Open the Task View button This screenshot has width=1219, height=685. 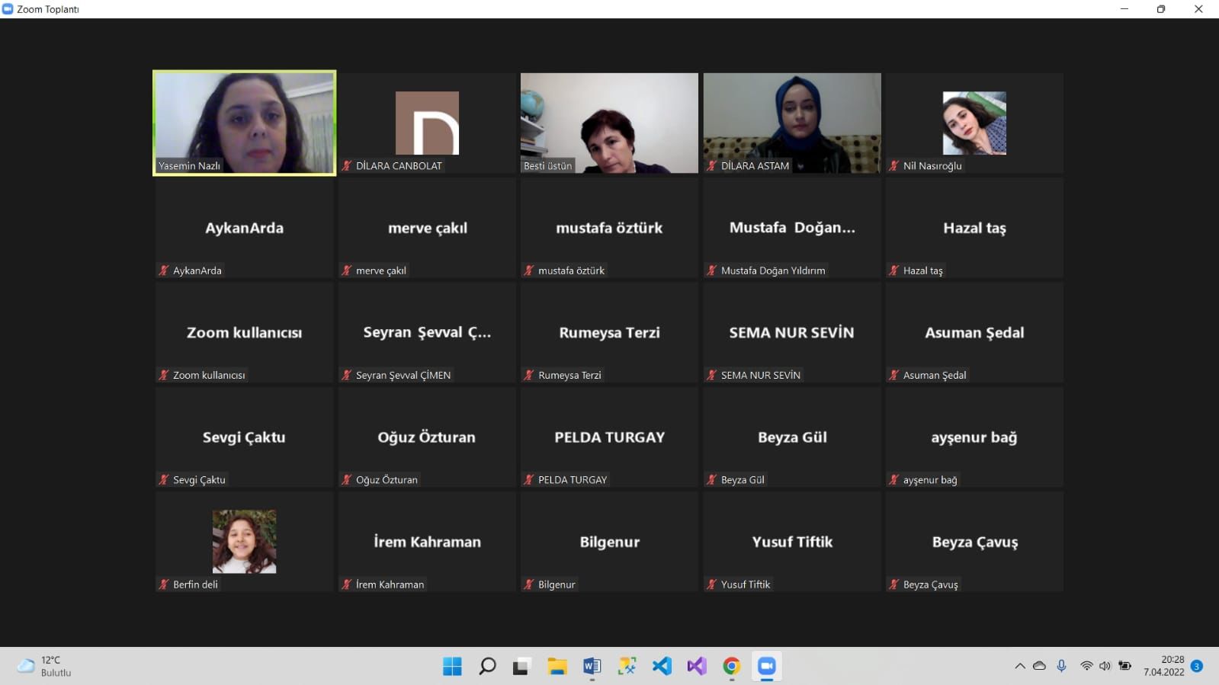tap(521, 667)
